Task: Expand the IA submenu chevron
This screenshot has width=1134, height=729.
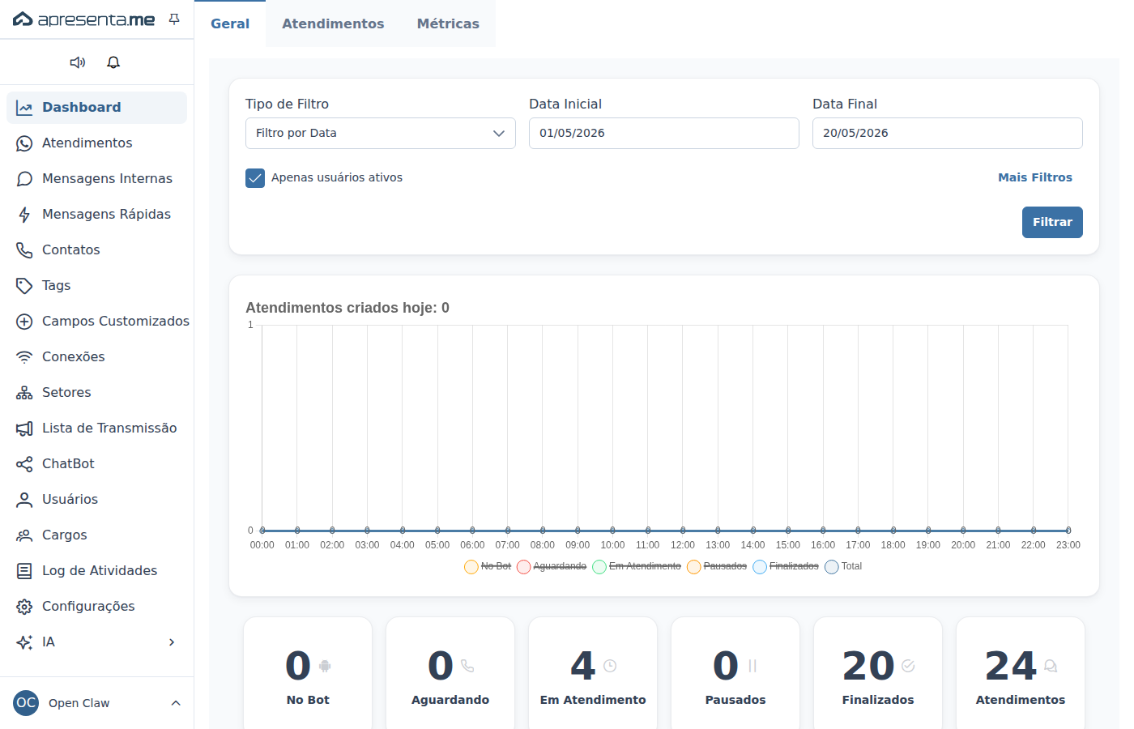Action: 172,642
